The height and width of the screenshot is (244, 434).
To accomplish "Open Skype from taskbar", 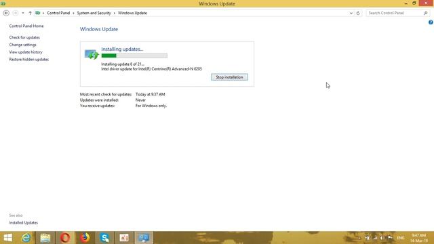I will [x=104, y=238].
